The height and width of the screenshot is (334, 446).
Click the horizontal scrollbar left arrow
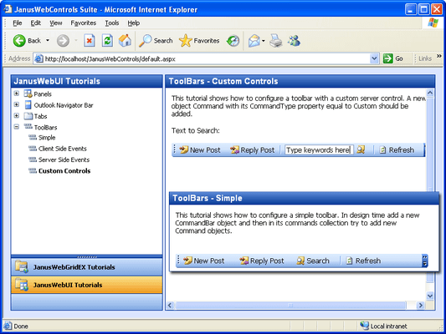tap(170, 306)
